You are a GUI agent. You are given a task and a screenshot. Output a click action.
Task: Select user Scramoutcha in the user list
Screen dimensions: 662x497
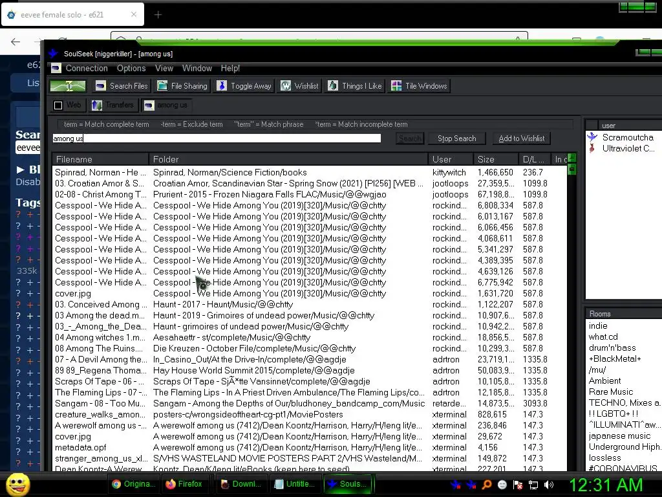[627, 137]
